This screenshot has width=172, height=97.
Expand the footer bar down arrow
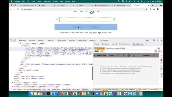[162, 90]
